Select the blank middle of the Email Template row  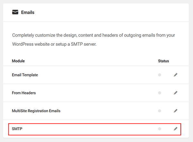[x=96, y=75]
